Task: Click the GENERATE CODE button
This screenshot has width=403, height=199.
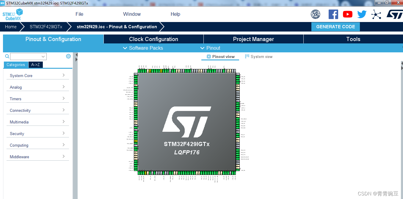Action: [x=335, y=26]
